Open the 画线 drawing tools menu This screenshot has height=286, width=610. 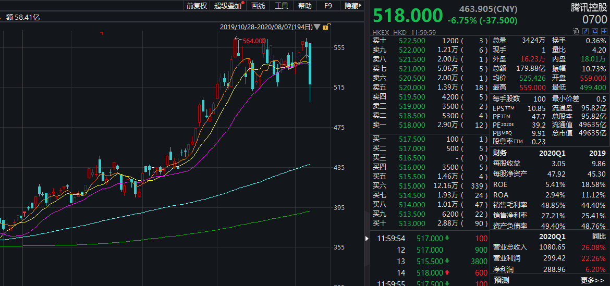click(x=258, y=5)
